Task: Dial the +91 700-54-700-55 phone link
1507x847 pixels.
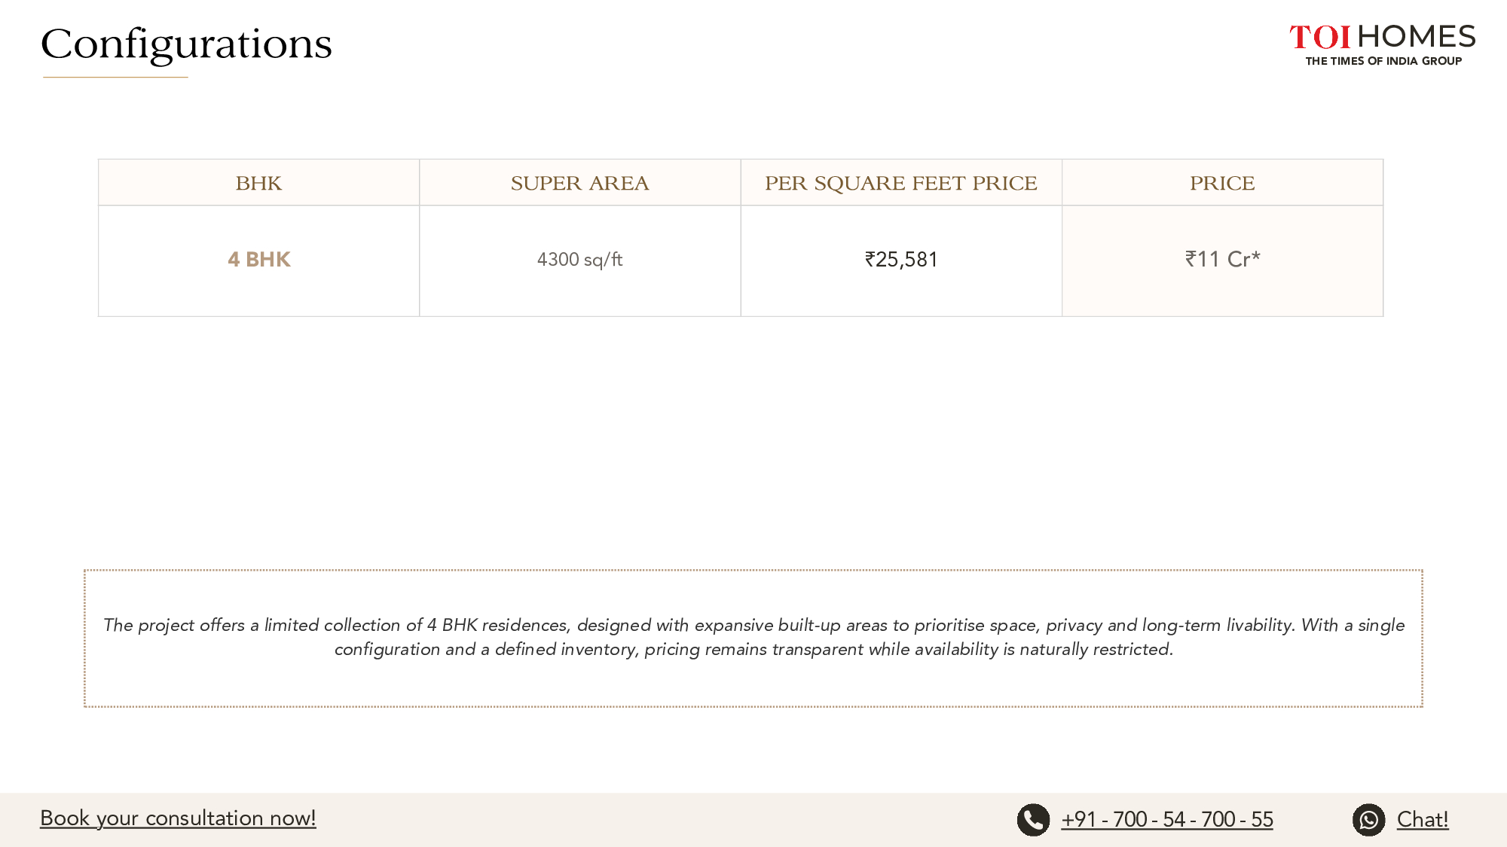Action: pos(1166,820)
